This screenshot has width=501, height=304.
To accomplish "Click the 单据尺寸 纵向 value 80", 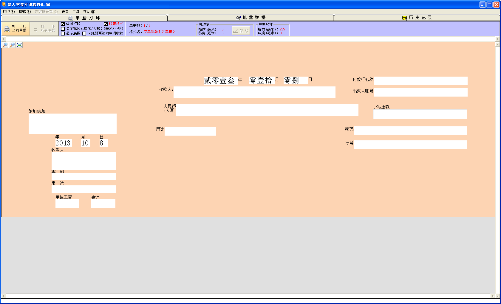I will pyautogui.click(x=281, y=33).
